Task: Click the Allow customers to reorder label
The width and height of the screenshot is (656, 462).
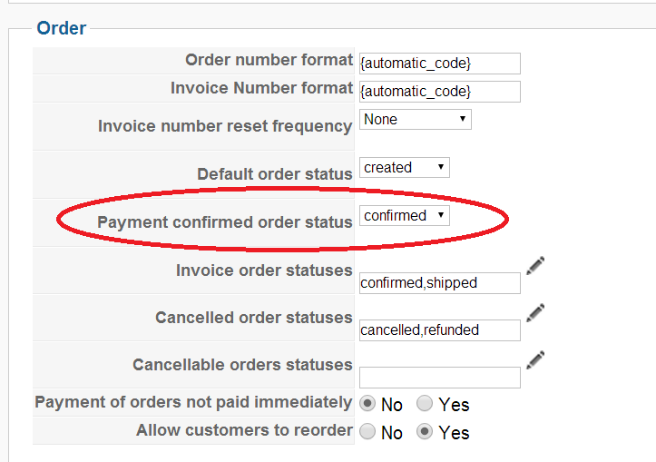Action: pyautogui.click(x=244, y=430)
